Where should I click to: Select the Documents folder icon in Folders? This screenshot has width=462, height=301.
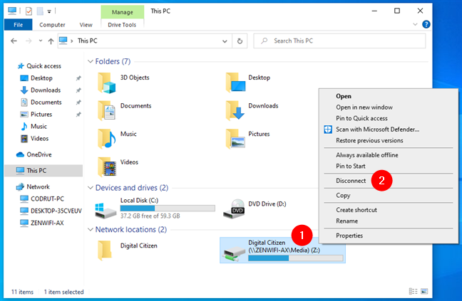[107, 110]
